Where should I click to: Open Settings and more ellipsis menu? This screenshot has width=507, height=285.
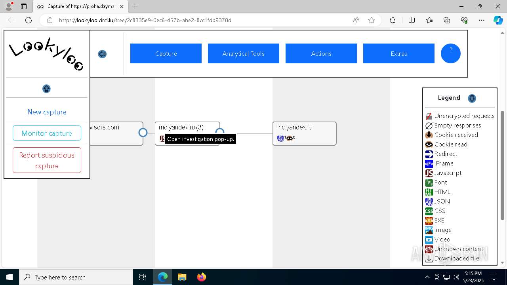point(482,20)
